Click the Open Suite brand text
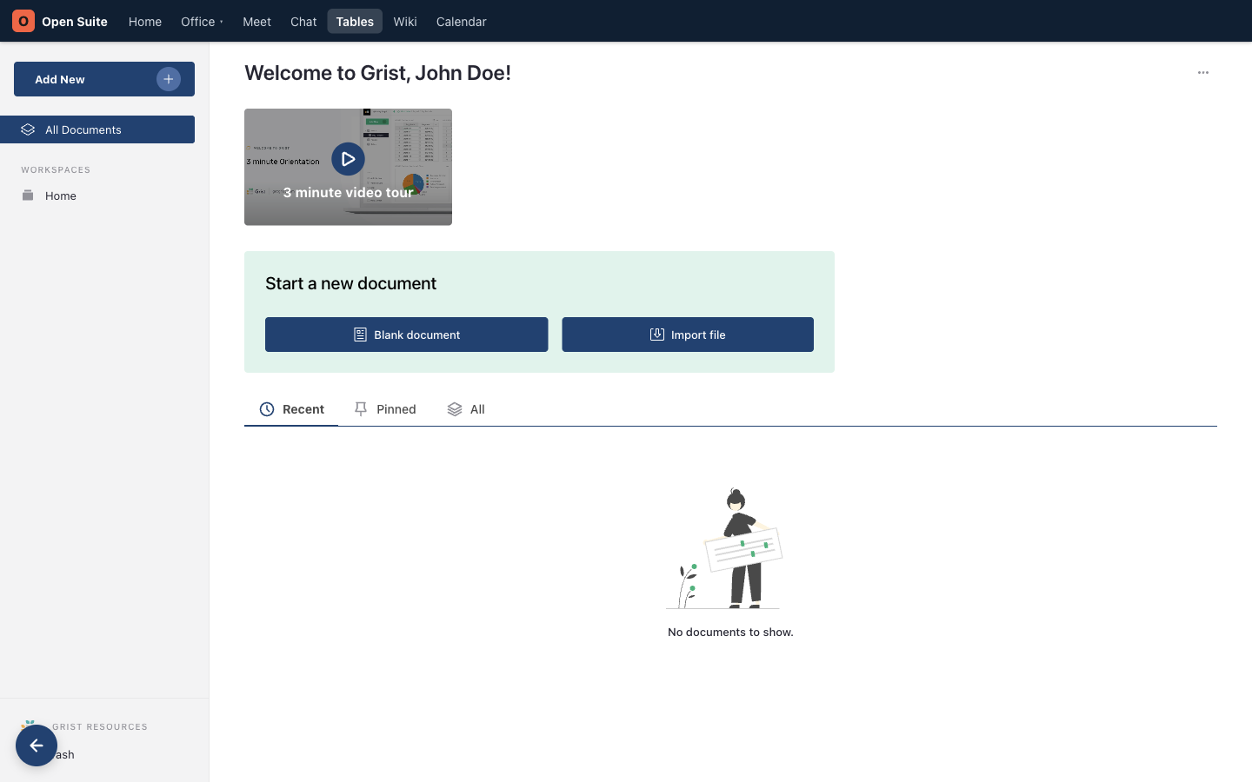 [x=75, y=22]
